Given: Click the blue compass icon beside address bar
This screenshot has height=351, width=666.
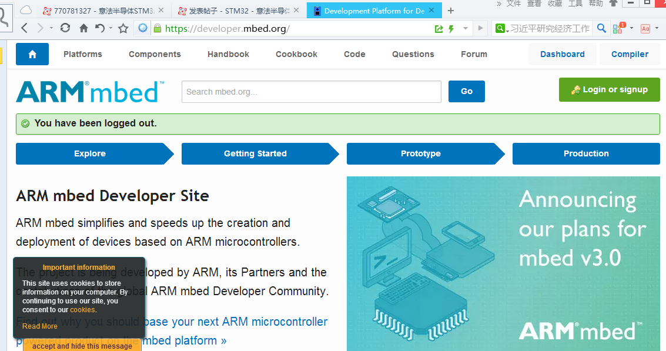Looking at the screenshot, I should 143,28.
